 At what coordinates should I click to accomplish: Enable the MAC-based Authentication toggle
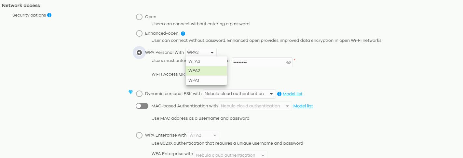tap(142, 106)
